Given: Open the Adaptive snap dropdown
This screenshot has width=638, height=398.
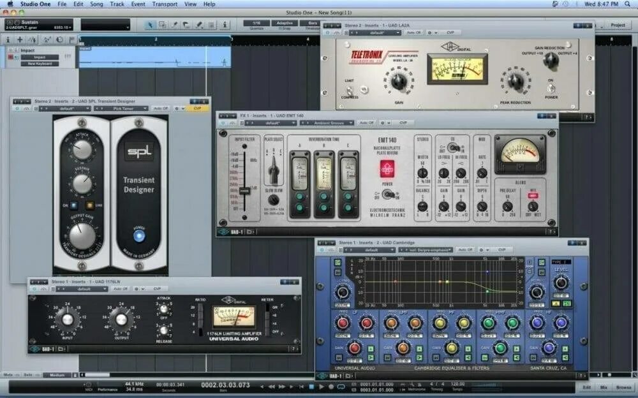Looking at the screenshot, I should (x=285, y=23).
